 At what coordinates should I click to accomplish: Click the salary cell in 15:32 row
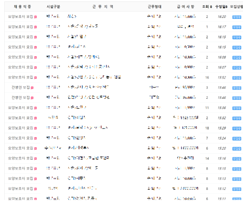point(185,118)
